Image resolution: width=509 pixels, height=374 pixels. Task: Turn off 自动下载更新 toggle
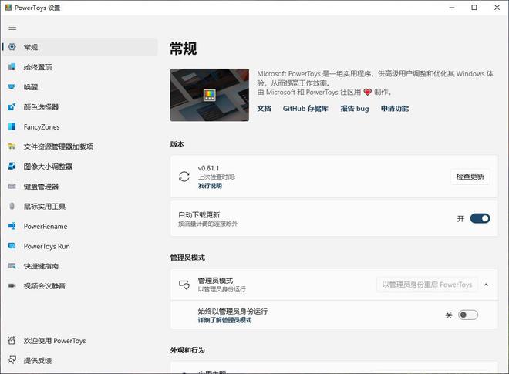coord(480,218)
